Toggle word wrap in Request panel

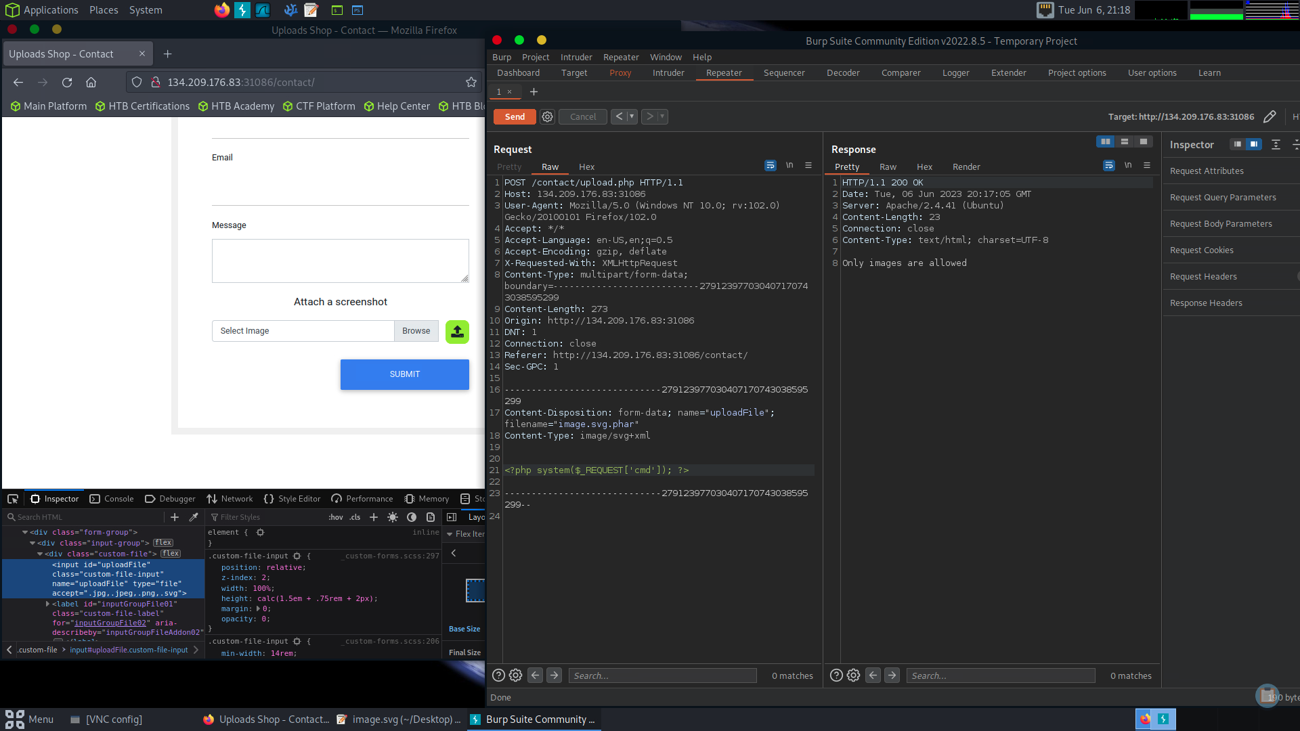[770, 166]
